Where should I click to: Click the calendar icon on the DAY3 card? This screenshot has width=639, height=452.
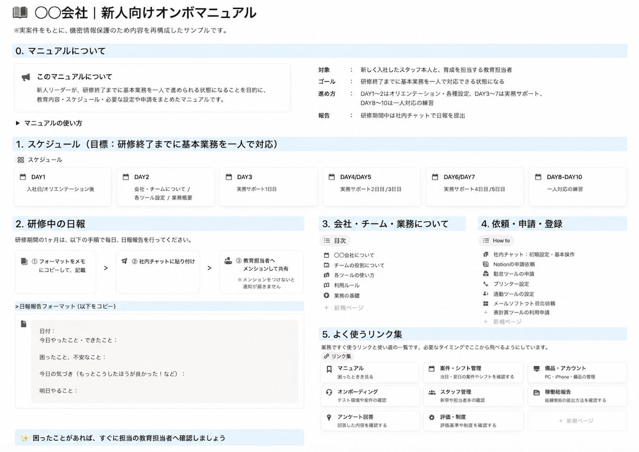tap(228, 177)
